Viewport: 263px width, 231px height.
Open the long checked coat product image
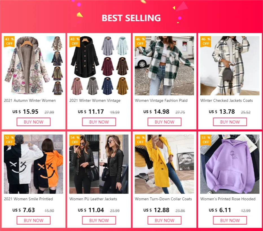(x=230, y=66)
